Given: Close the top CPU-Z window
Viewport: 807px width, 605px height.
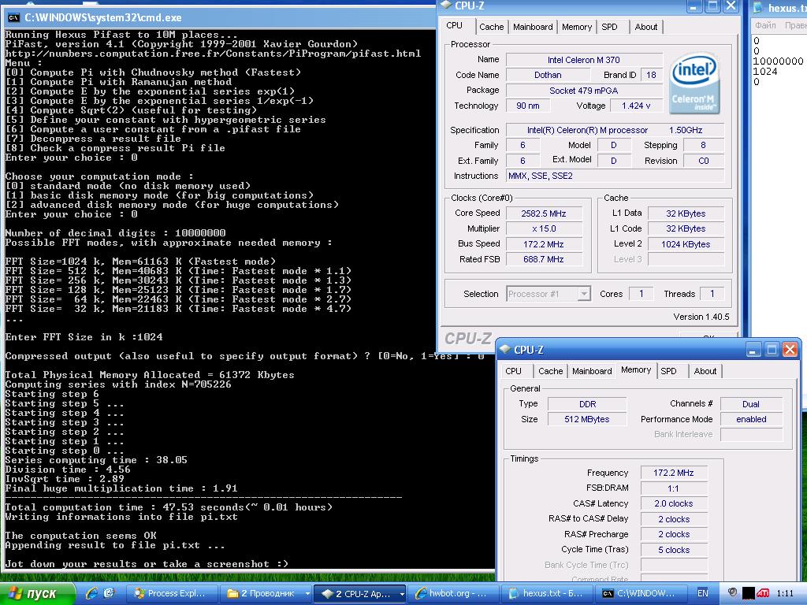Looking at the screenshot, I should pyautogui.click(x=731, y=6).
